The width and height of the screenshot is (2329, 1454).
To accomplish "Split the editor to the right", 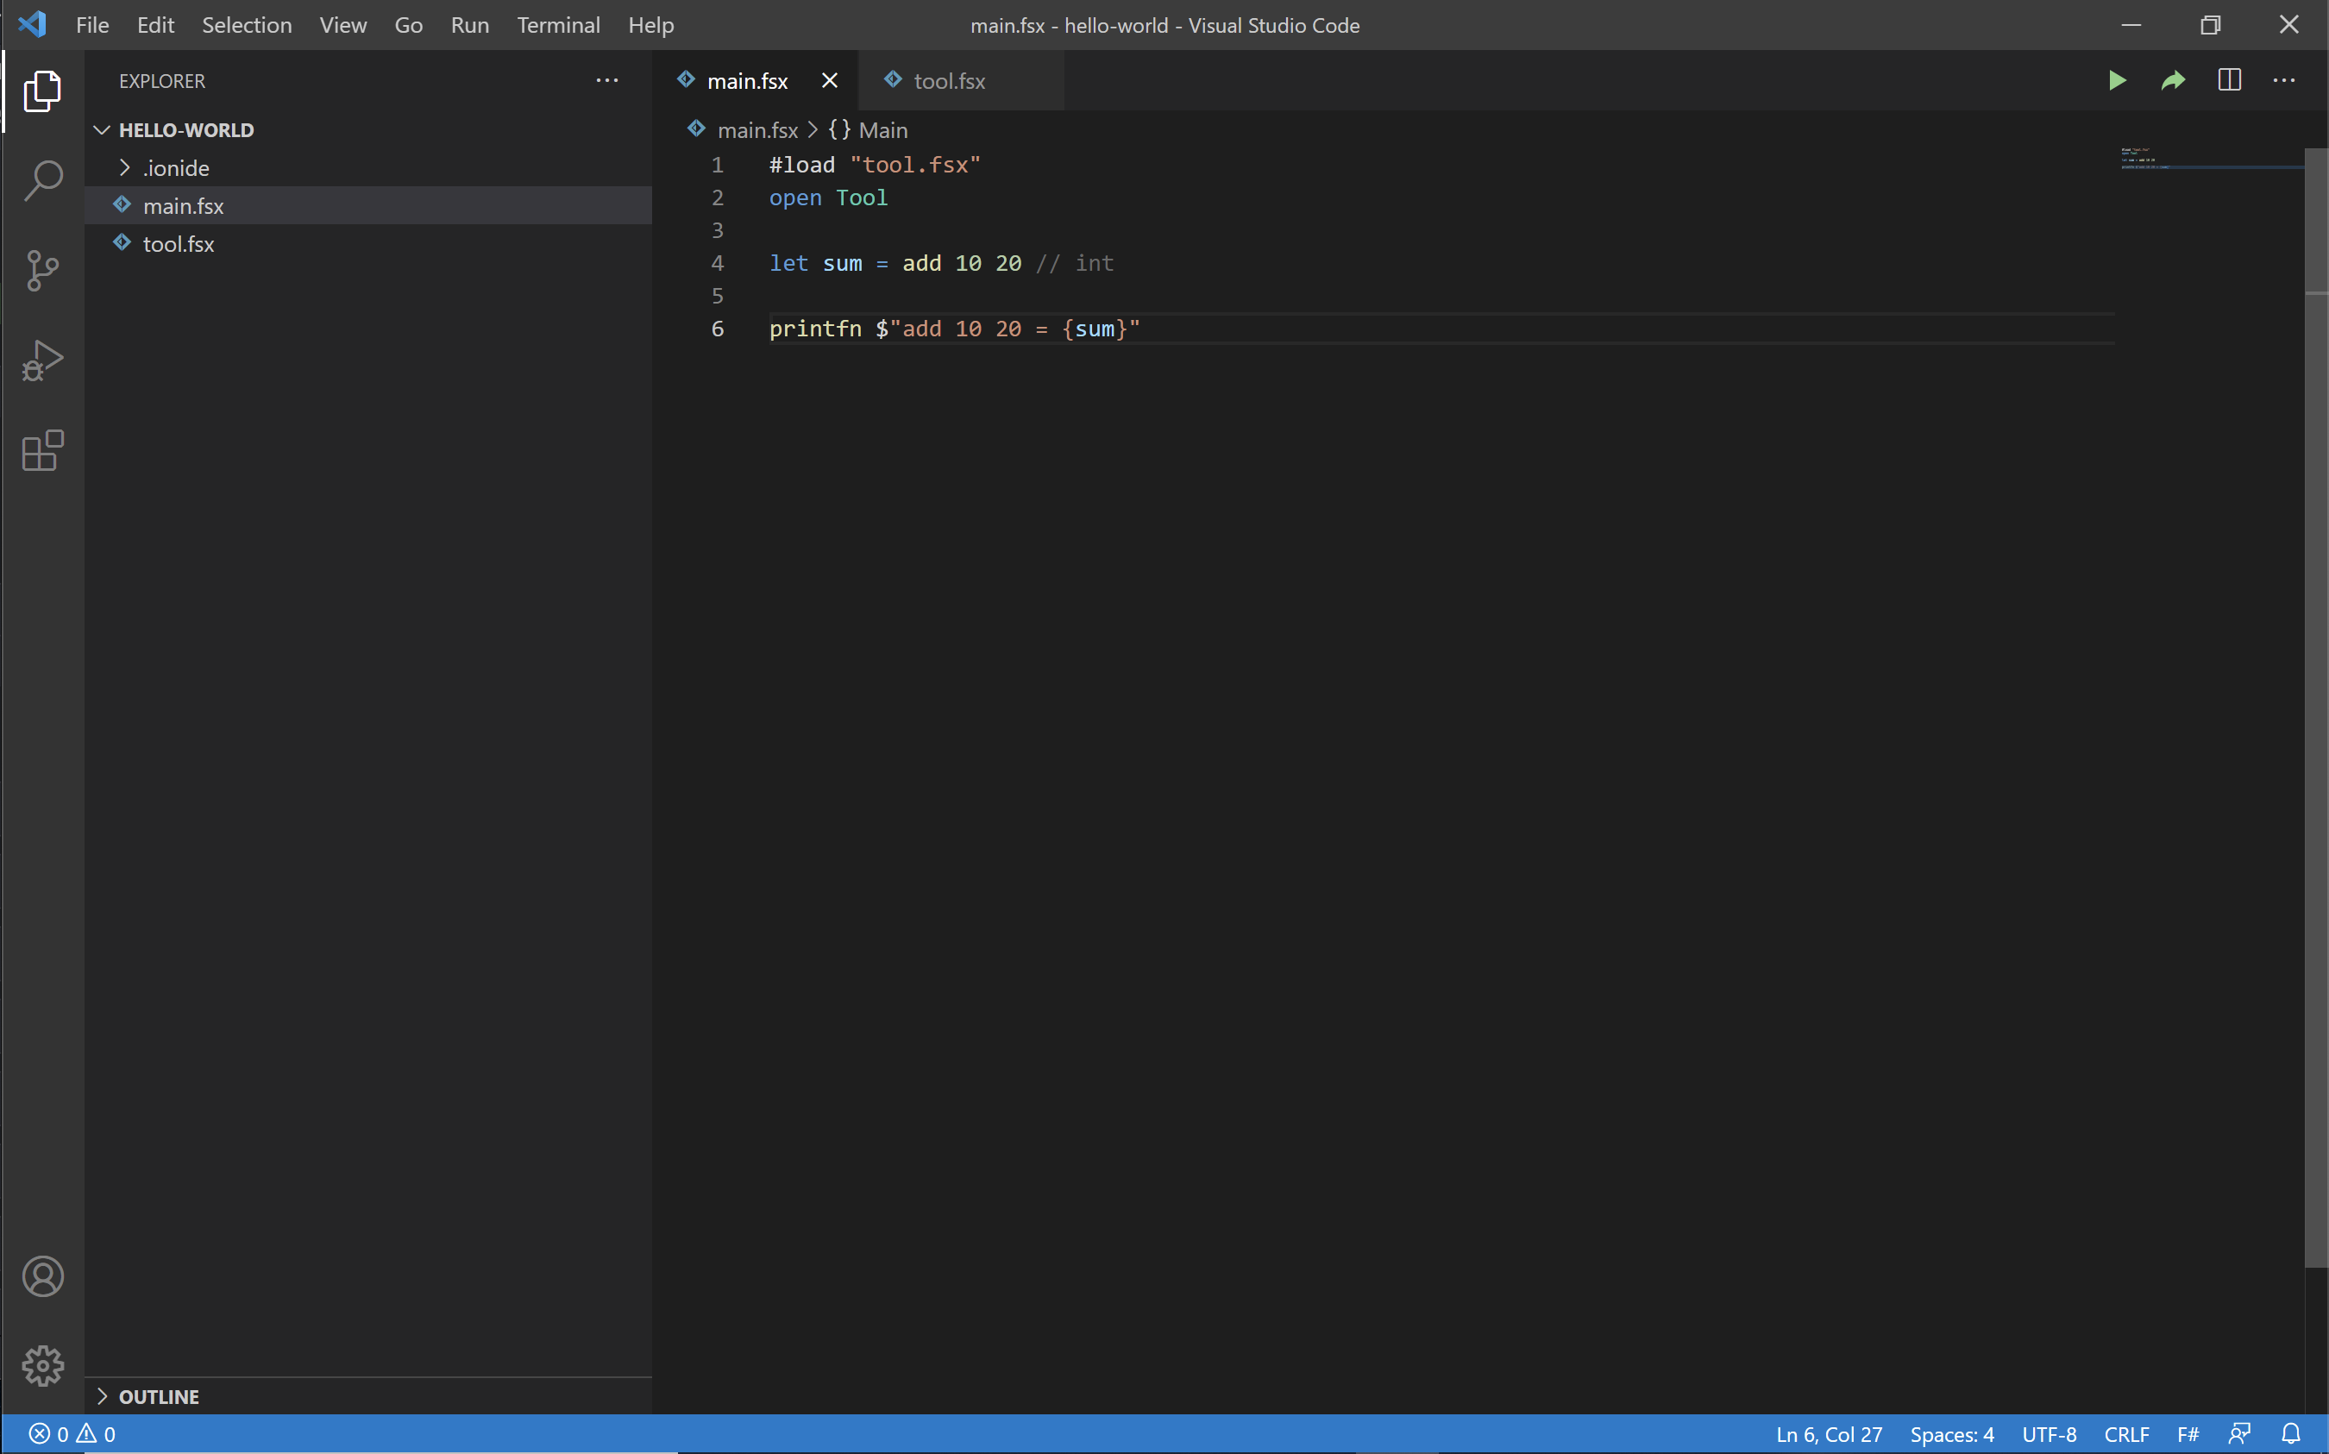I will pyautogui.click(x=2229, y=81).
